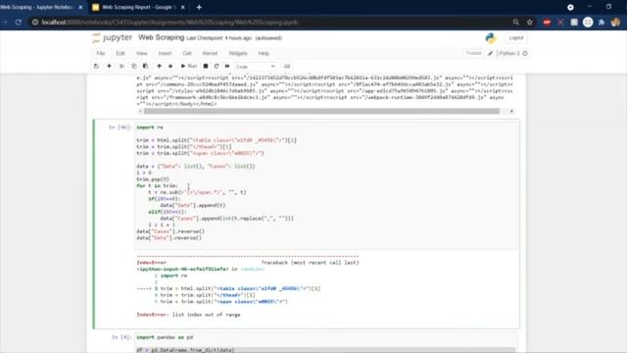Click the import pandas as pd line
Screen dimensions: 627x353
(x=165, y=337)
